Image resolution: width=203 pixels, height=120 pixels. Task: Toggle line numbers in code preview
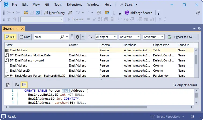[24, 85]
